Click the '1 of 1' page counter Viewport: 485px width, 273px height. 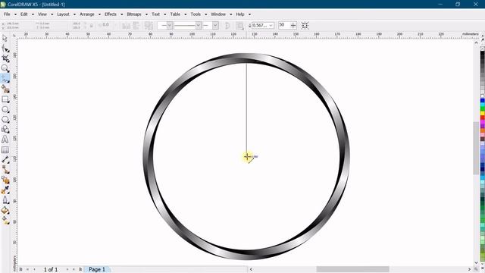pyautogui.click(x=51, y=269)
